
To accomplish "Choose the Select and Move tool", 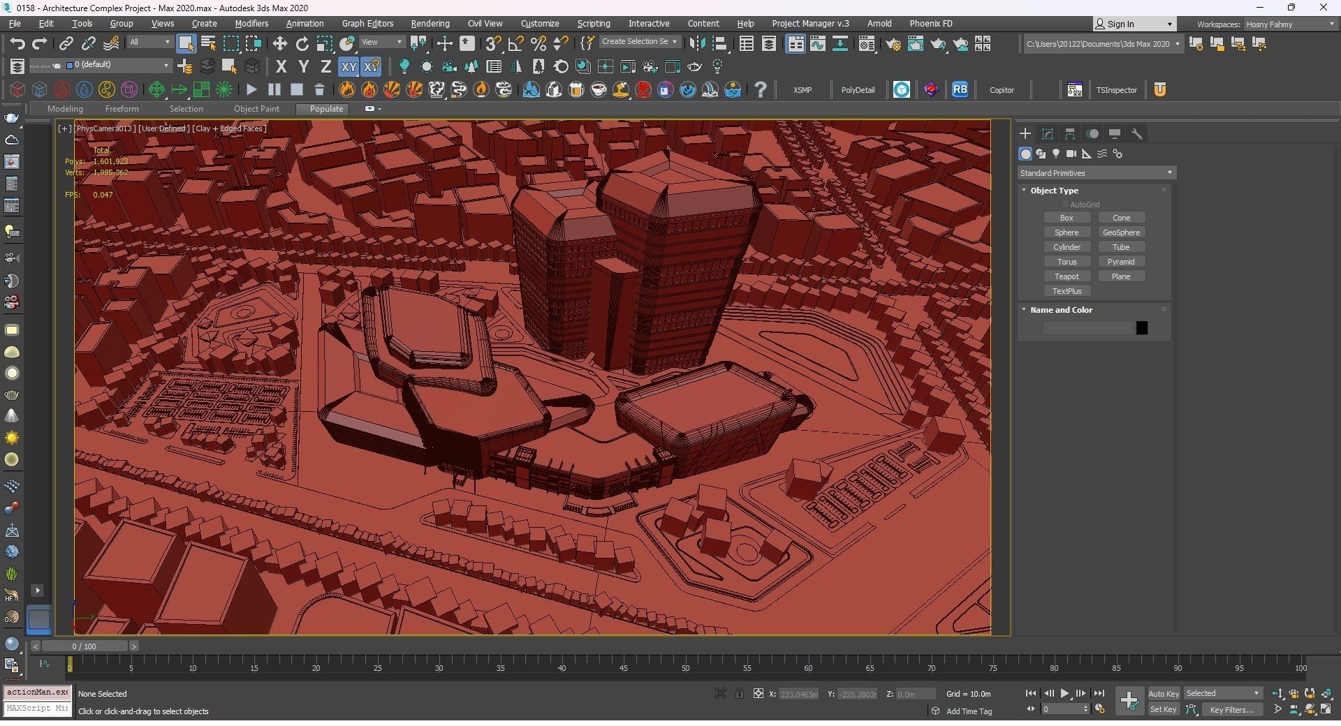I will click(x=279, y=44).
